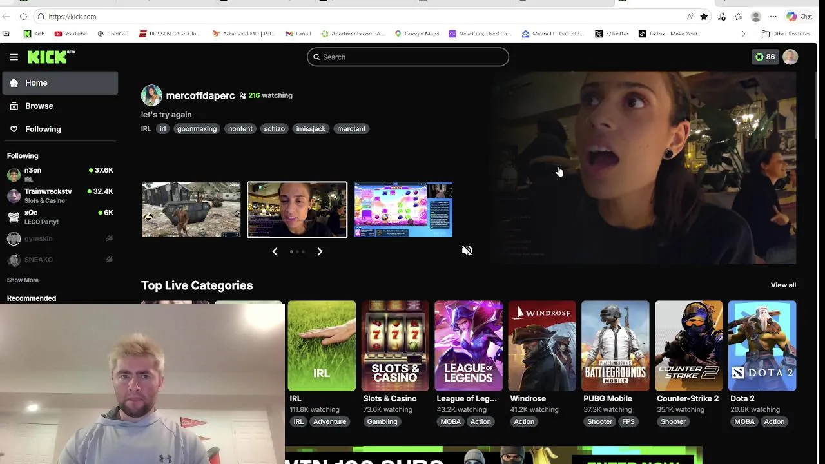Expand the bookmarks overflow chevron
This screenshot has width=825, height=464.
[x=743, y=34]
